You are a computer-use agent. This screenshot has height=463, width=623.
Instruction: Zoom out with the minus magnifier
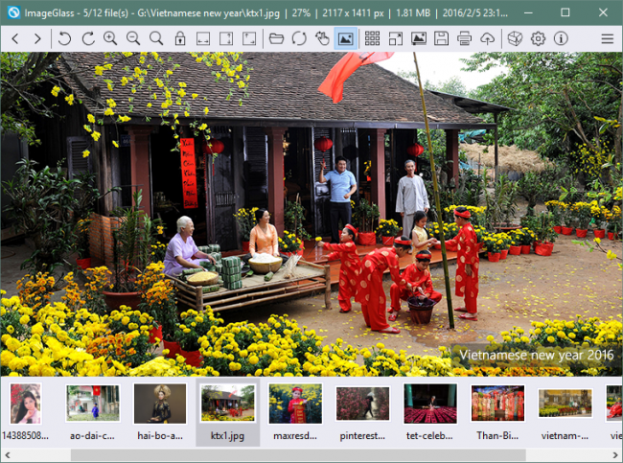pyautogui.click(x=133, y=38)
